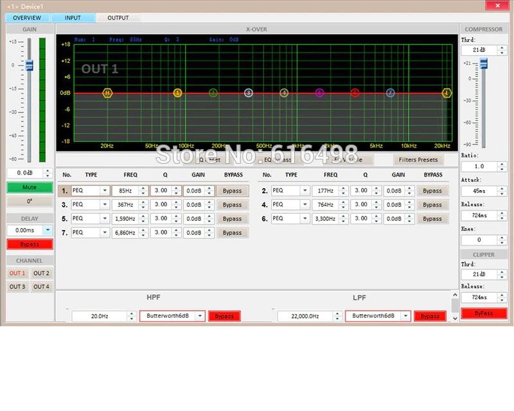Toggle the HPF Bypass button

point(224,316)
